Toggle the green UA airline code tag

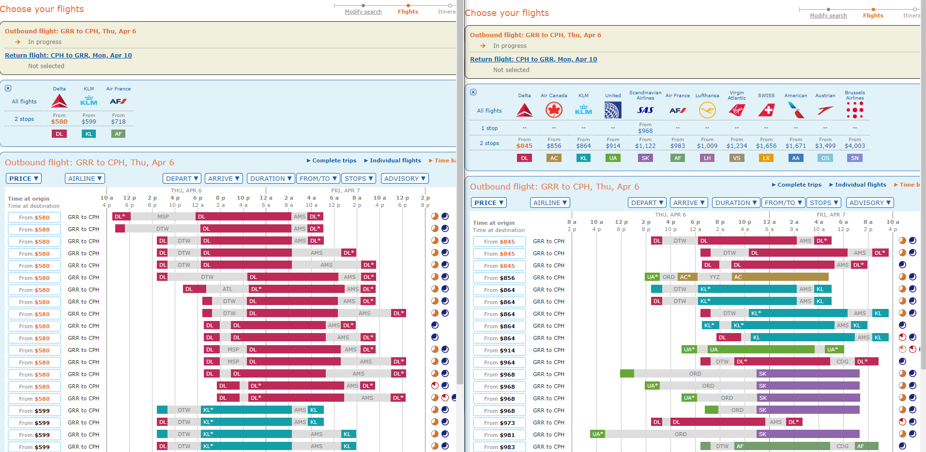tap(613, 158)
